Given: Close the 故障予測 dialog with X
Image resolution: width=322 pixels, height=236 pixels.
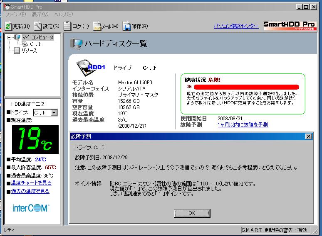Looking at the screenshot, I should point(308,136).
